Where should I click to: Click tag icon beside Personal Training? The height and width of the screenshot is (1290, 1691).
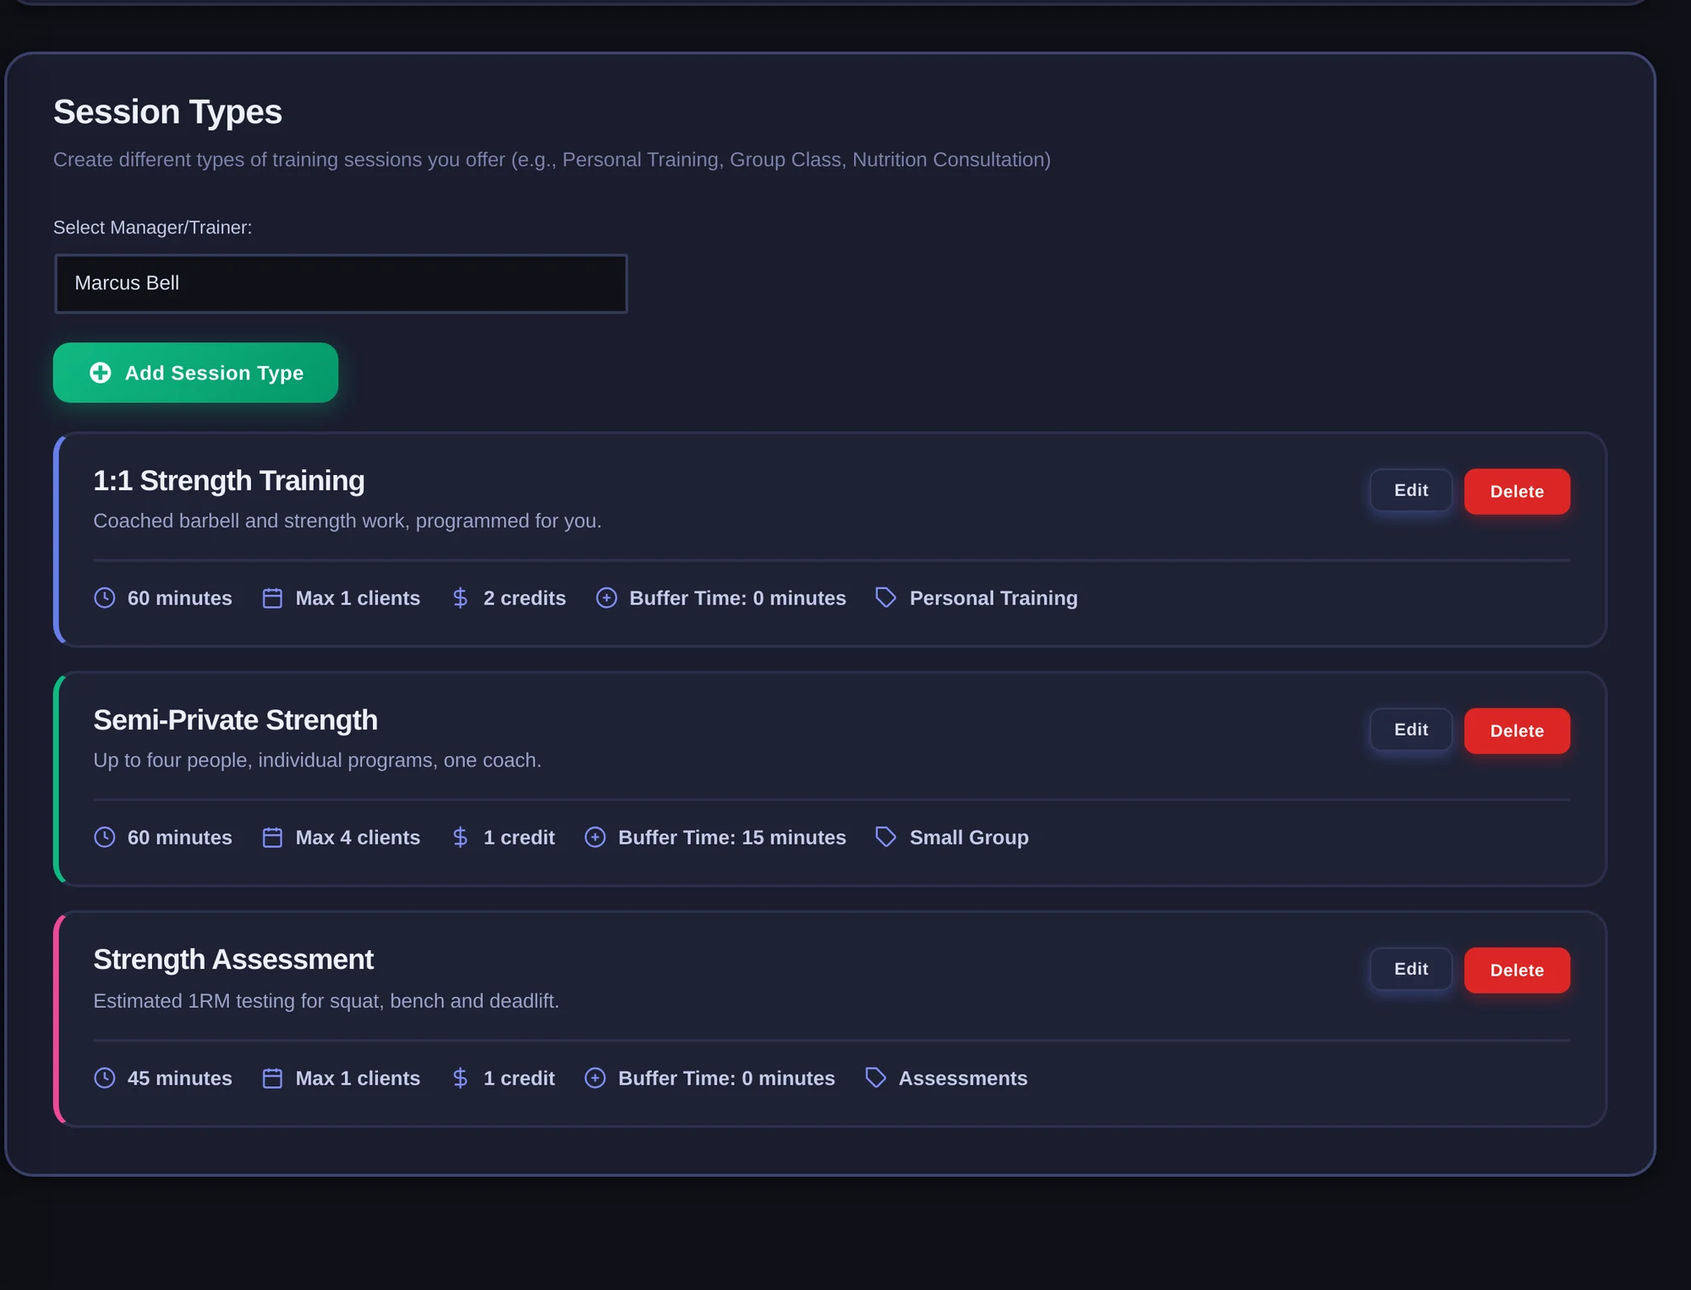885,598
